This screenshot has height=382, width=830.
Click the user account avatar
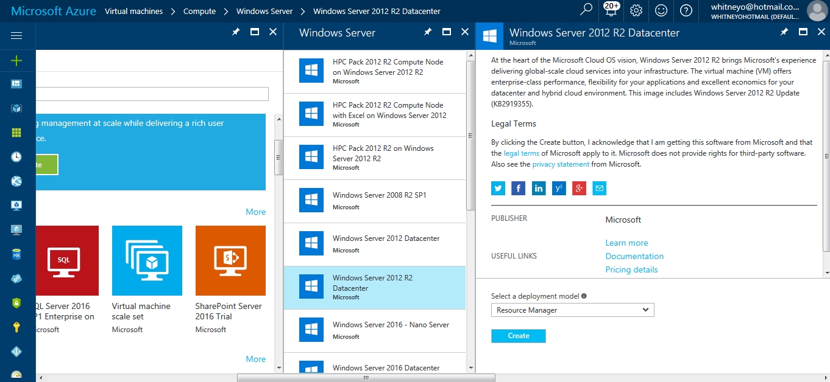click(817, 10)
